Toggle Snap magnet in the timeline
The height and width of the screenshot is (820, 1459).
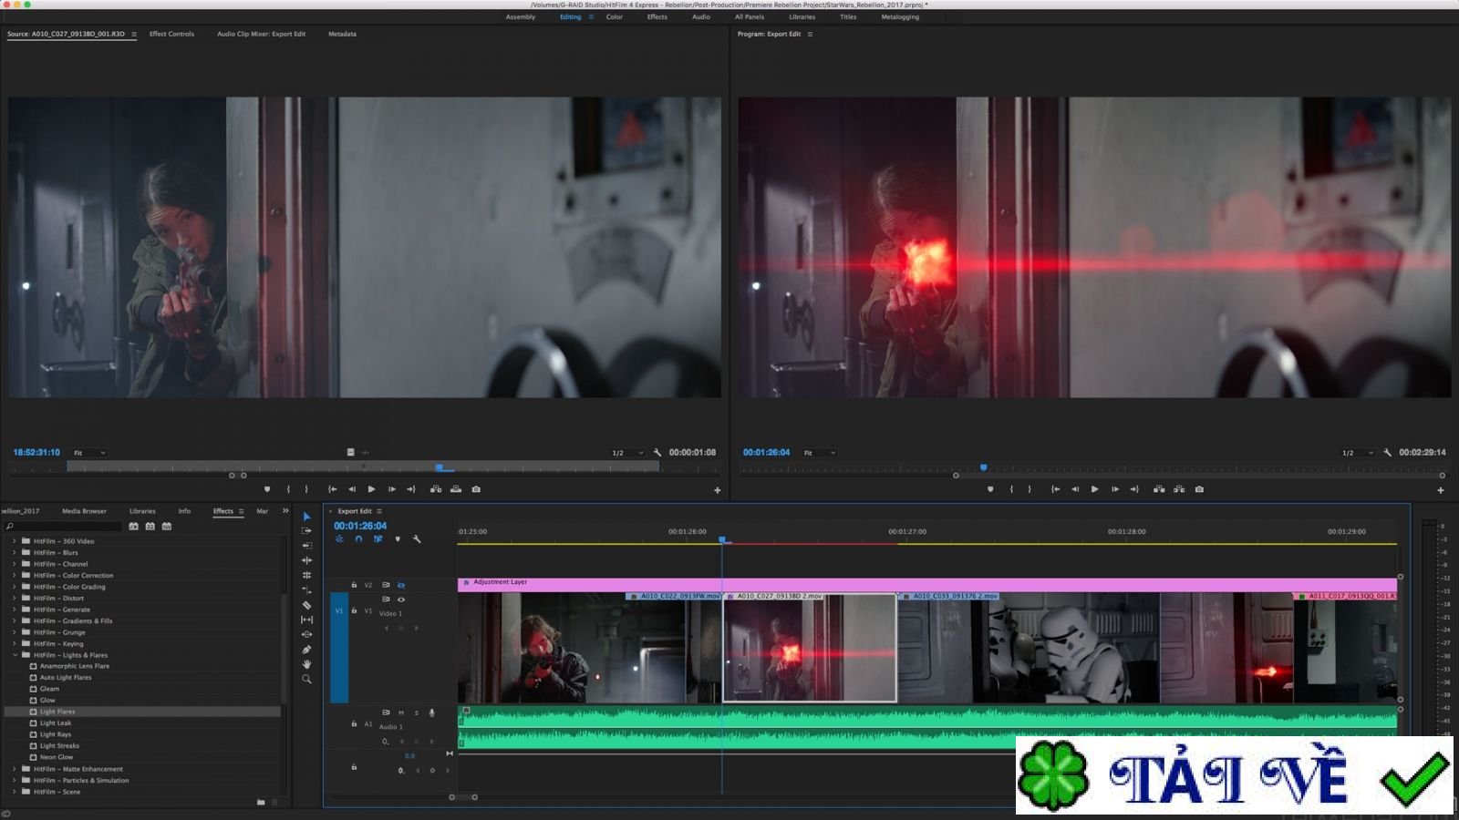[358, 539]
